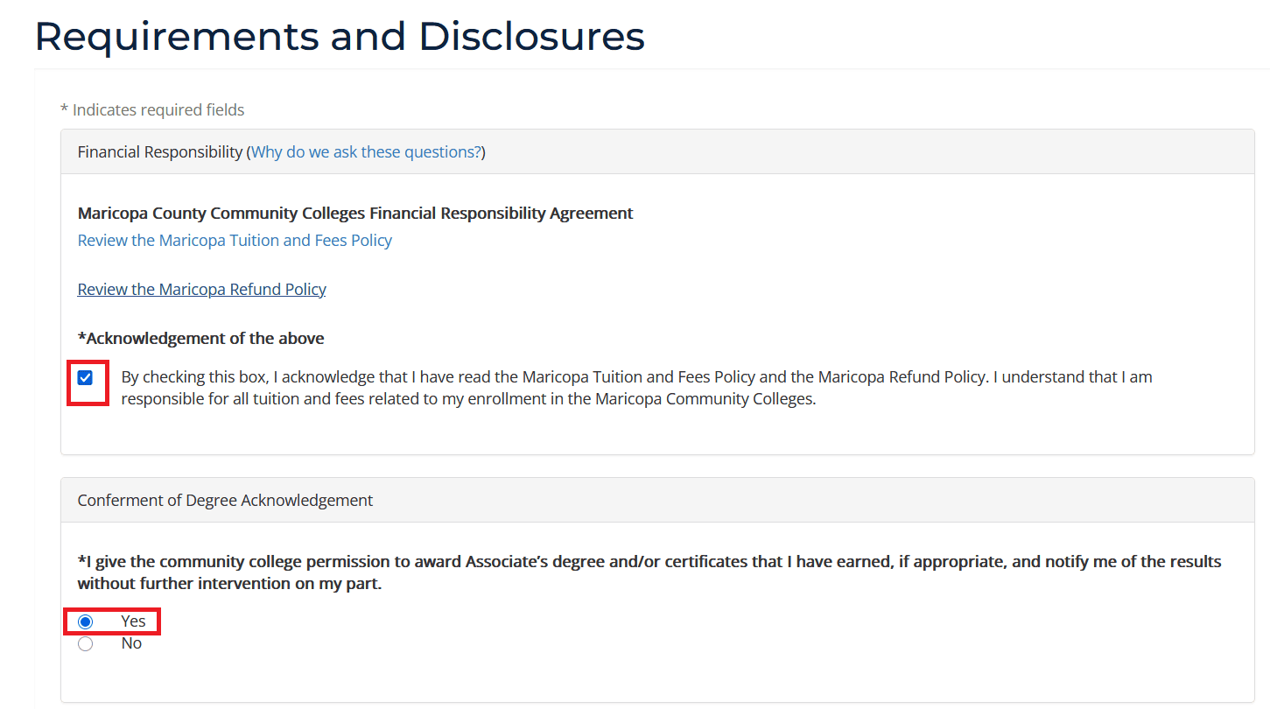Click the 'Conferment of Degree Acknowledgement' panel header
1270x709 pixels.
point(225,501)
